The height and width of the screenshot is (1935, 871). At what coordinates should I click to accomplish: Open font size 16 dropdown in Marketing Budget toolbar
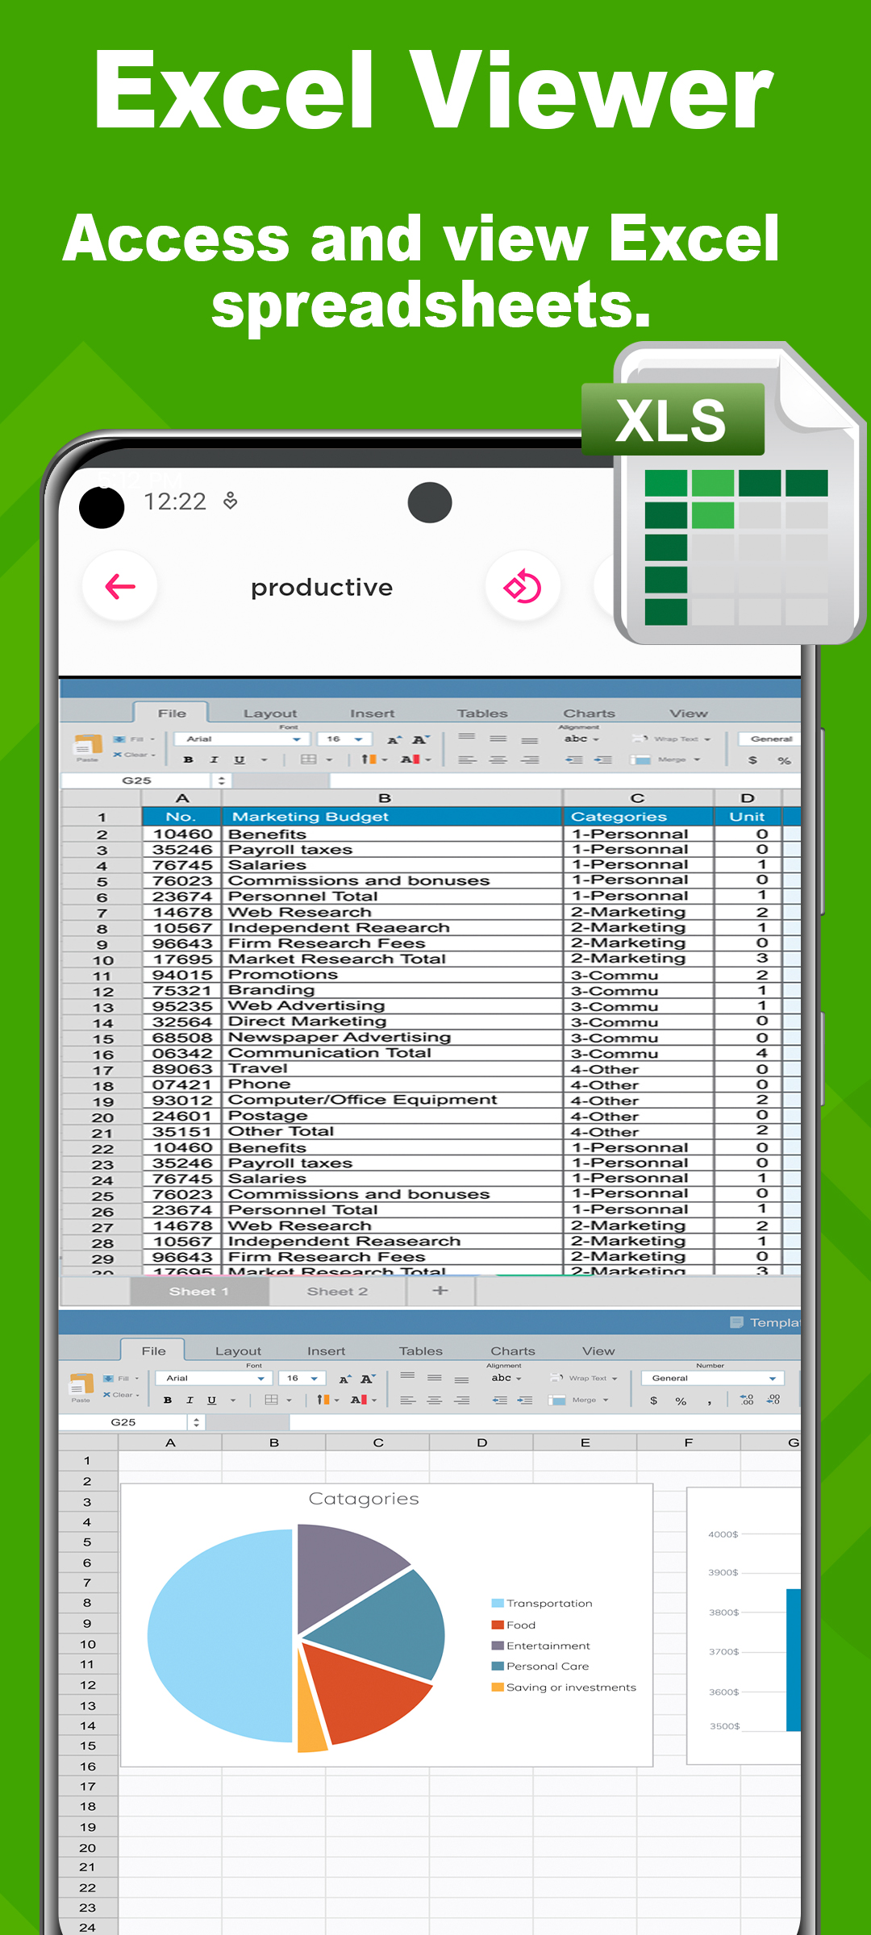[344, 739]
